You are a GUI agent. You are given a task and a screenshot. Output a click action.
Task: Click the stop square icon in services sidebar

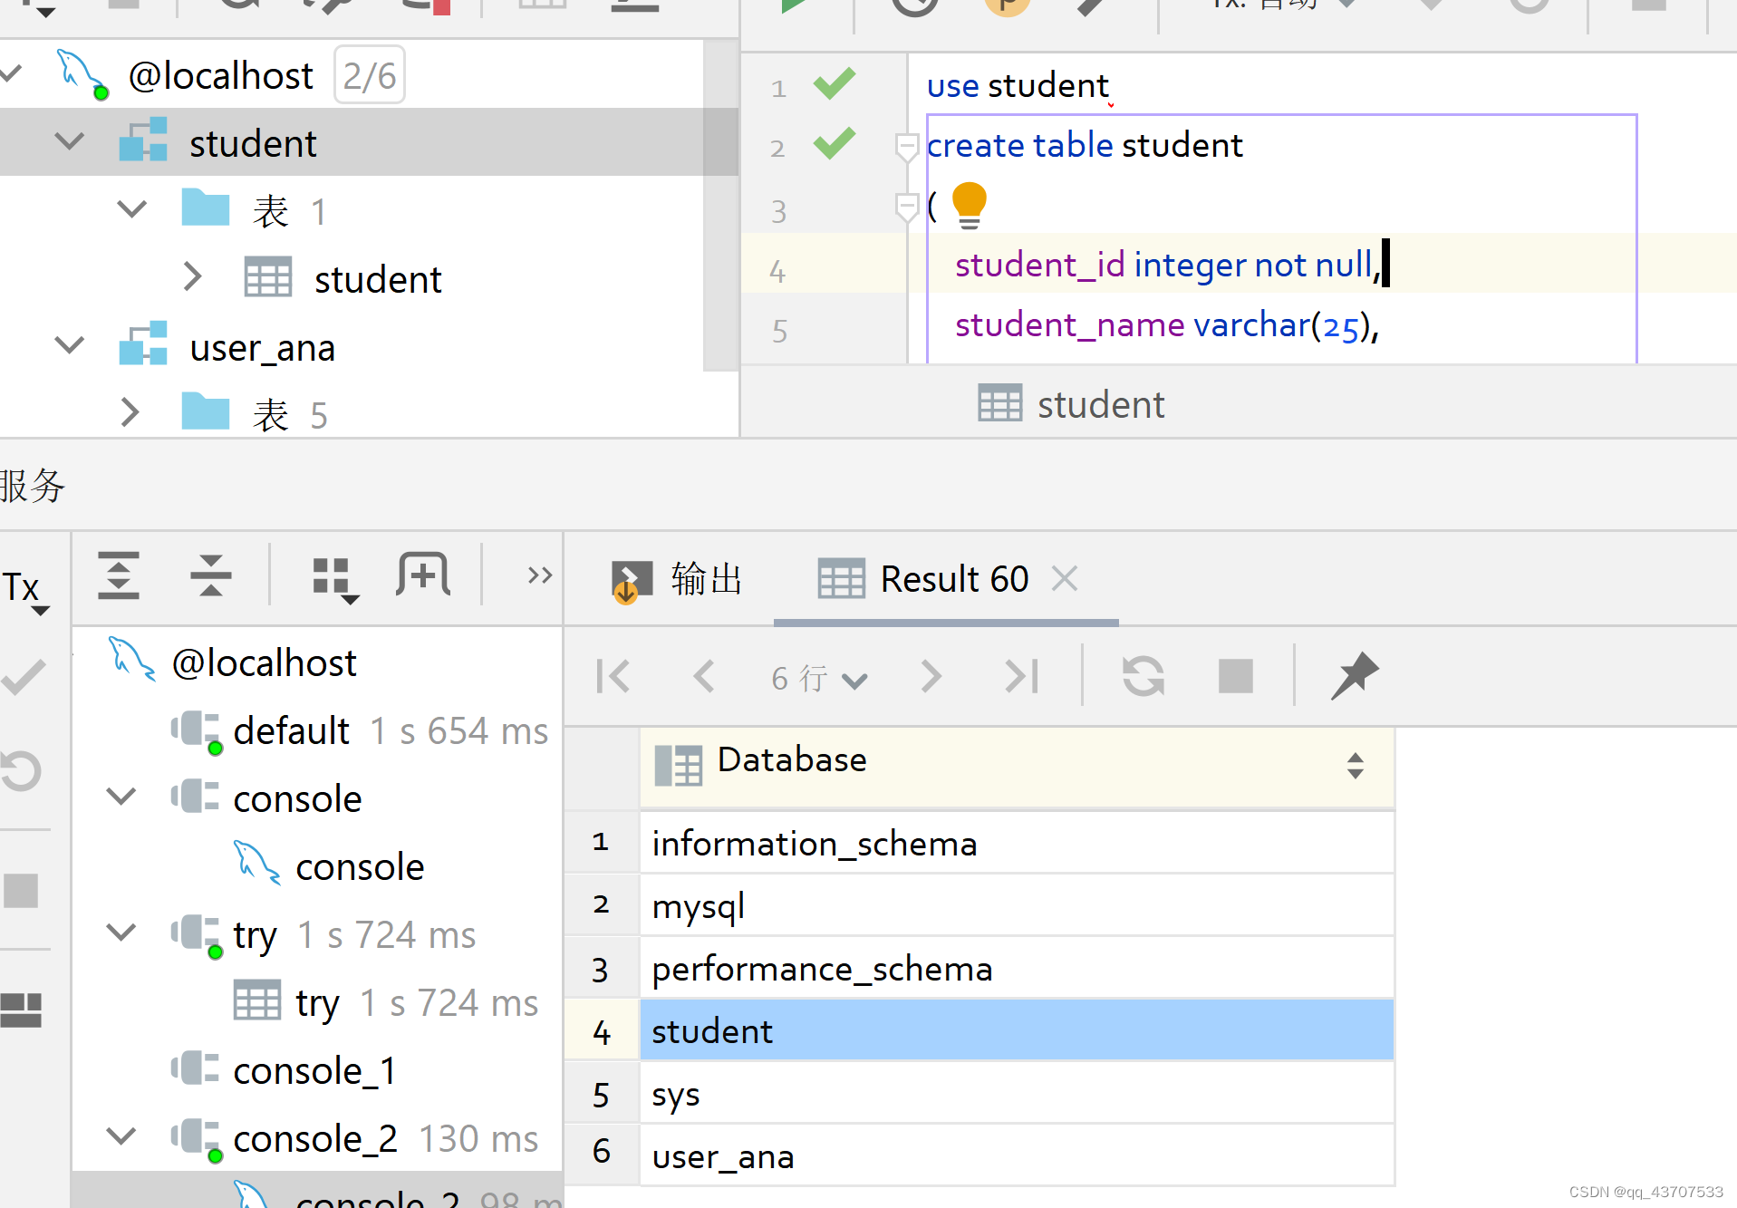coord(21,891)
